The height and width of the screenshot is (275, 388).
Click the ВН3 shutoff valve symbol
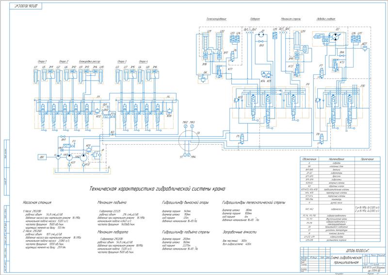(261, 41)
